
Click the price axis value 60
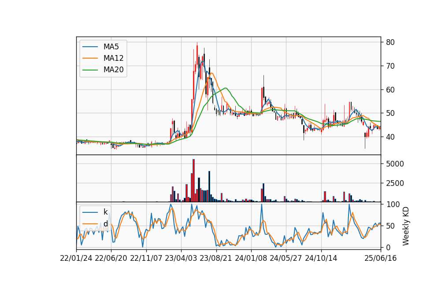pos(390,90)
